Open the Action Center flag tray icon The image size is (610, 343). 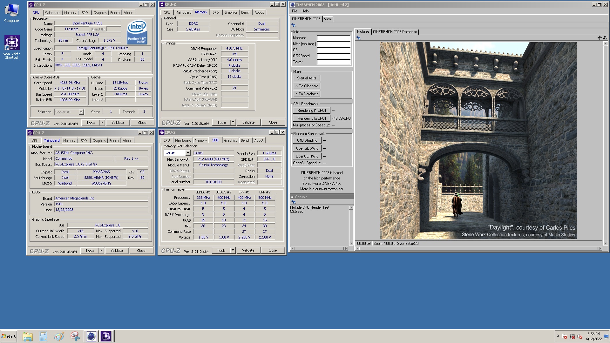[x=565, y=336]
